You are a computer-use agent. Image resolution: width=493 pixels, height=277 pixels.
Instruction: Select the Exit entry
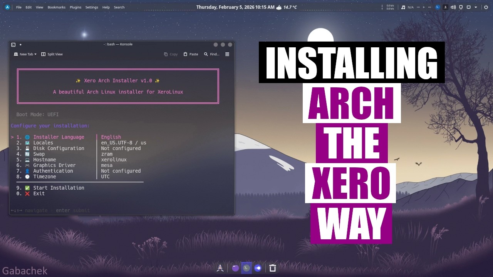[31, 194]
